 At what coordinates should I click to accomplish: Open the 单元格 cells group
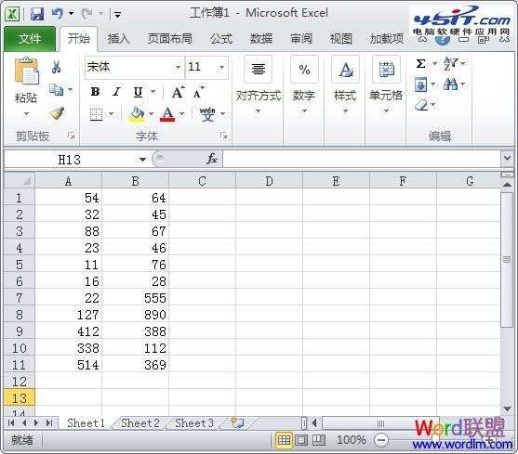click(386, 85)
